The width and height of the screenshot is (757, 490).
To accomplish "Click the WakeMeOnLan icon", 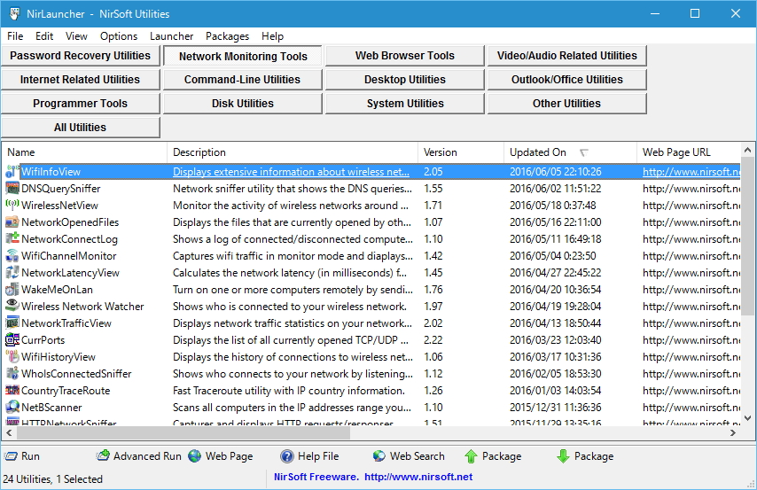I will pos(12,290).
